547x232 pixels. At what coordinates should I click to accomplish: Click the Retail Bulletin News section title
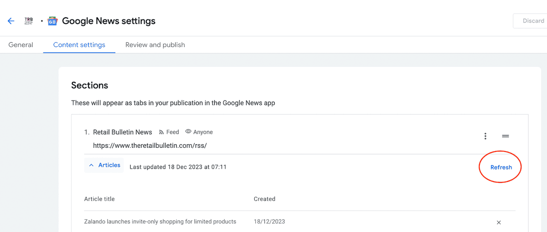[123, 132]
